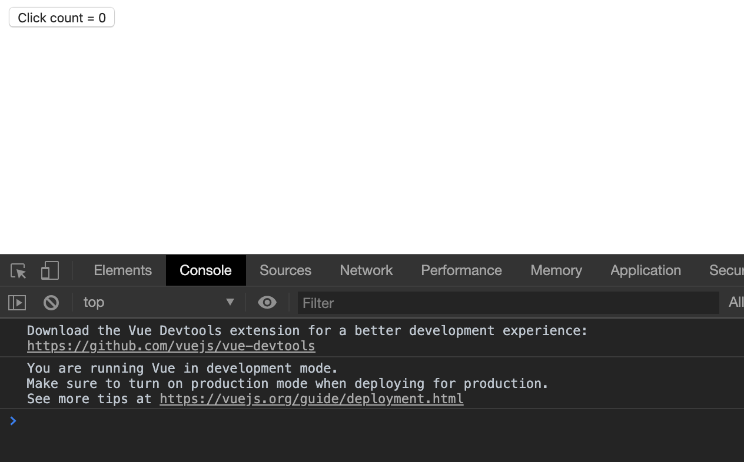The width and height of the screenshot is (744, 462).
Task: Open the "All" log levels dropdown
Action: (x=735, y=303)
